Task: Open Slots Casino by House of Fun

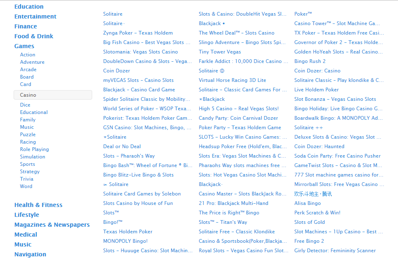Action: click(x=138, y=203)
